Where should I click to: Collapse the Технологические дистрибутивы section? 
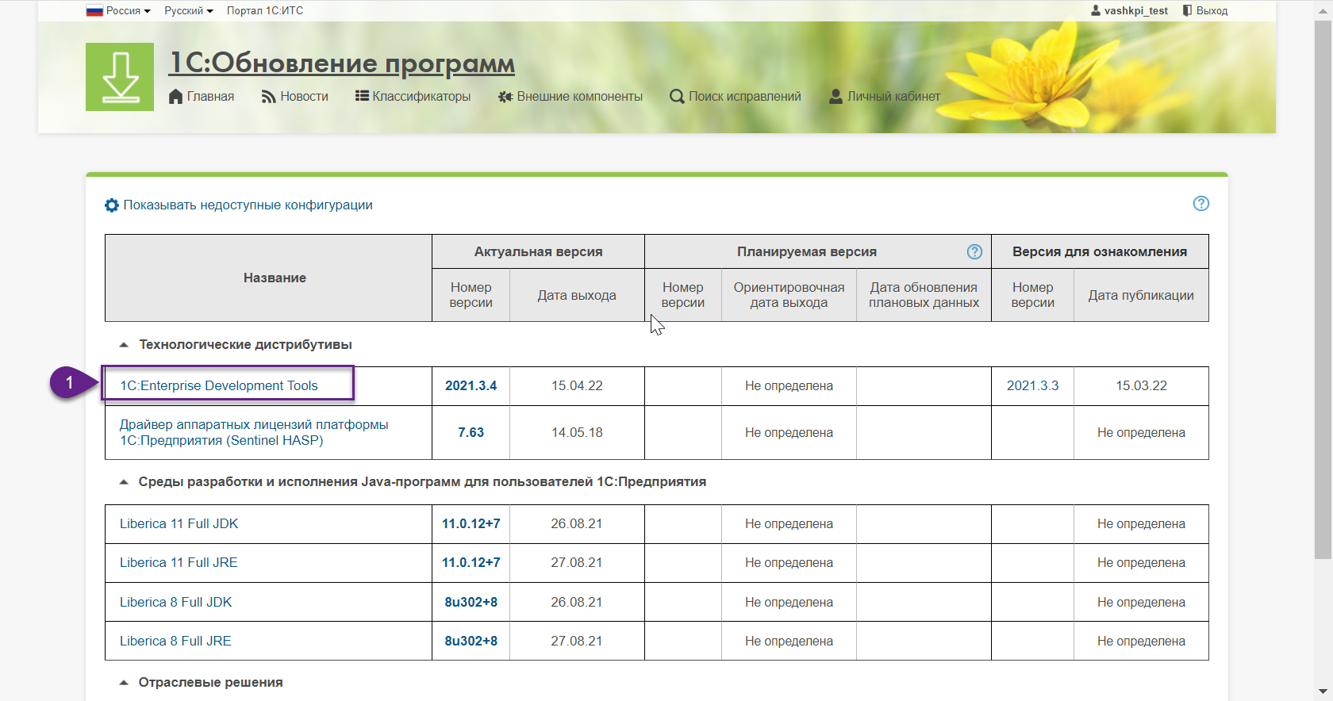point(123,345)
